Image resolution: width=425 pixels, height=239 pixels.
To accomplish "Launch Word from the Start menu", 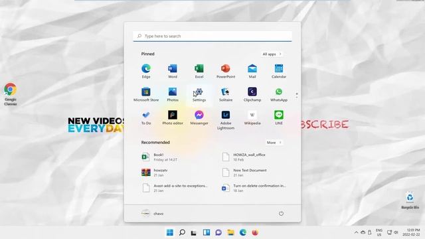I will click(173, 71).
